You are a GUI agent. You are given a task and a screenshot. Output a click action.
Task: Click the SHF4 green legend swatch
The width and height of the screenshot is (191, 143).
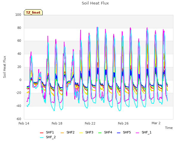[x=100, y=133]
